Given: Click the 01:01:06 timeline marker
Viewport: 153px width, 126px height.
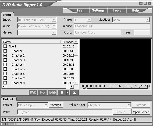Looking at the screenshot, I should click(x=115, y=86).
